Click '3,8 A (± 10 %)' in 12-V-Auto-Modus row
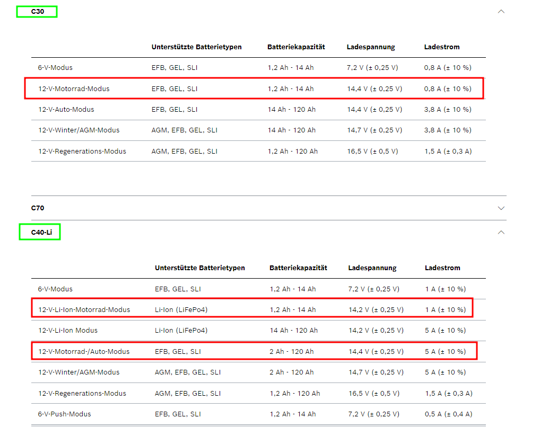Screen dimensions: 540x427 pyautogui.click(x=448, y=110)
